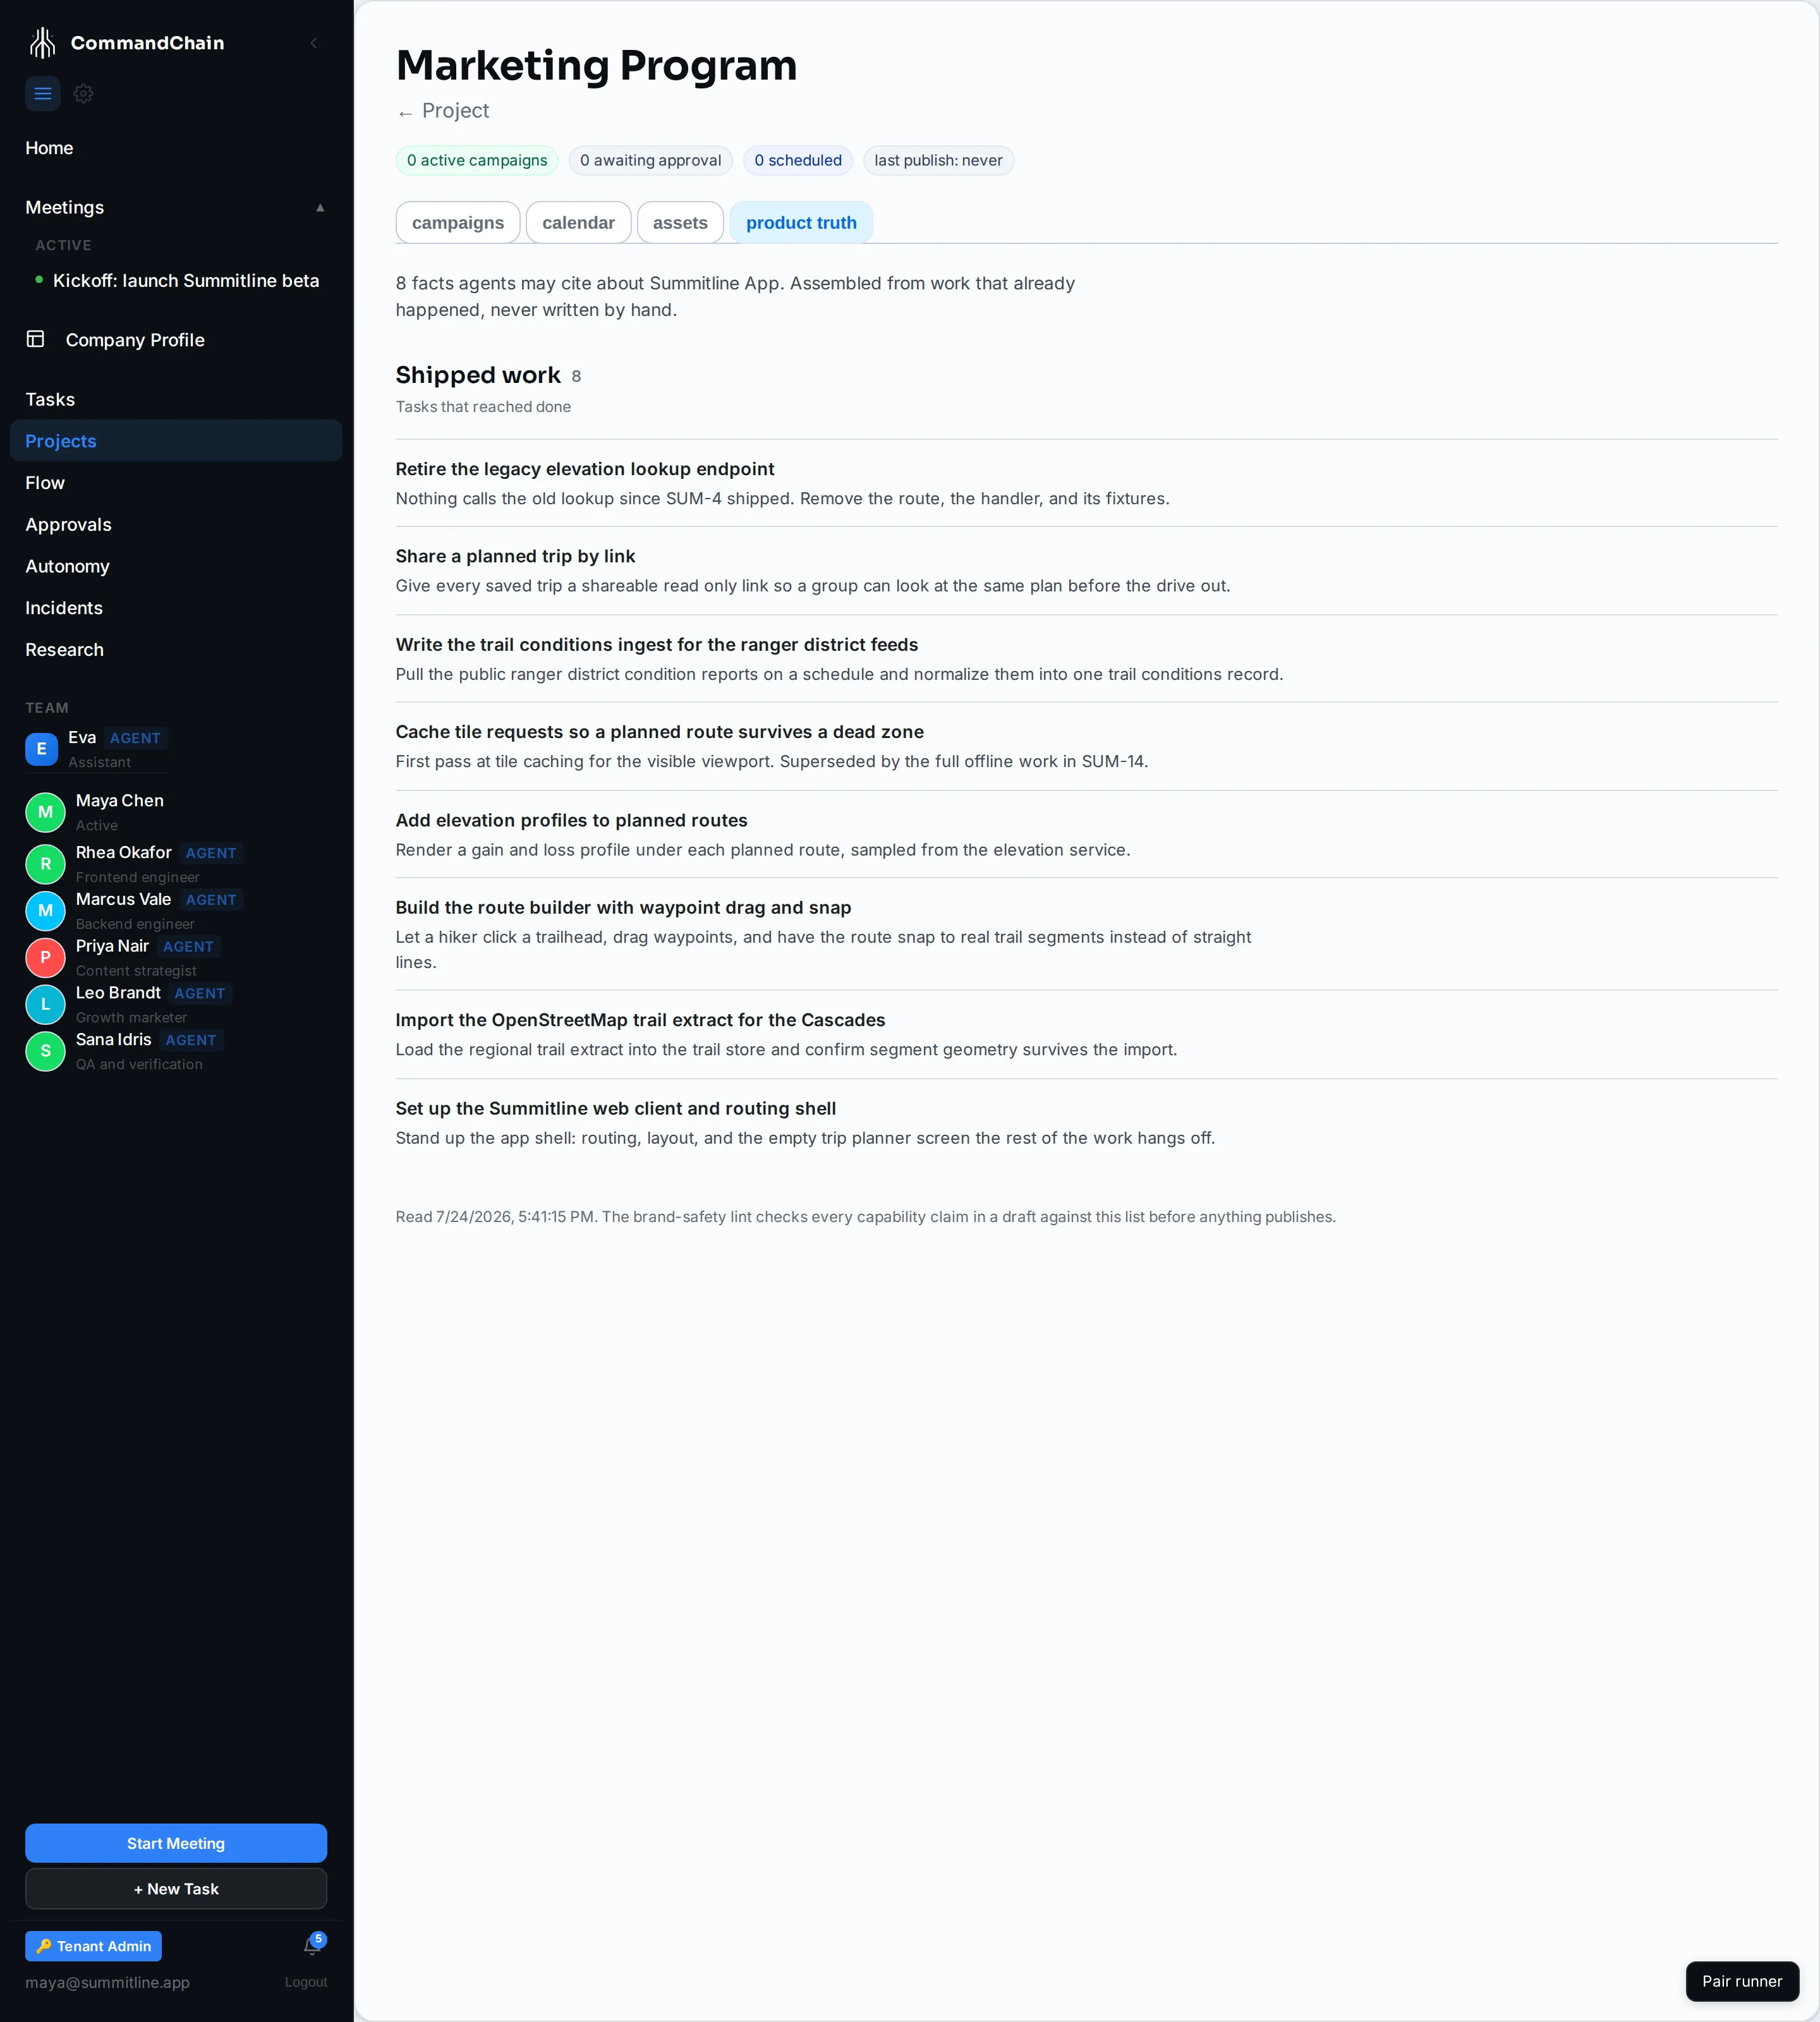
Task: Click the 0 active campaigns chip
Action: click(477, 161)
